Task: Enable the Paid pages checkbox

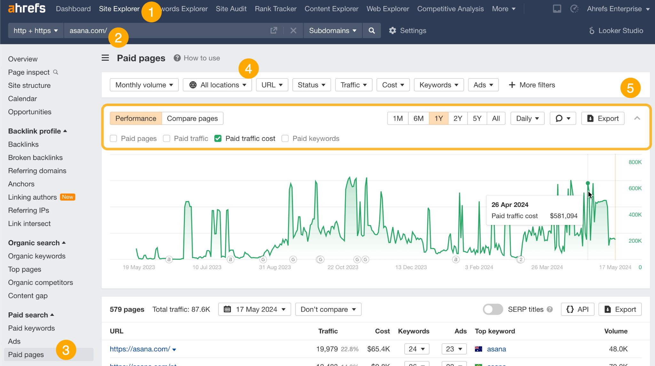Action: 113,138
